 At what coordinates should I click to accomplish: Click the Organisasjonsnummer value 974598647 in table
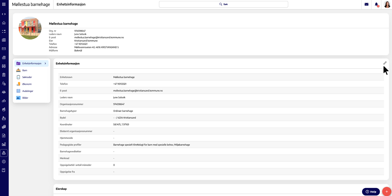tap(119, 104)
